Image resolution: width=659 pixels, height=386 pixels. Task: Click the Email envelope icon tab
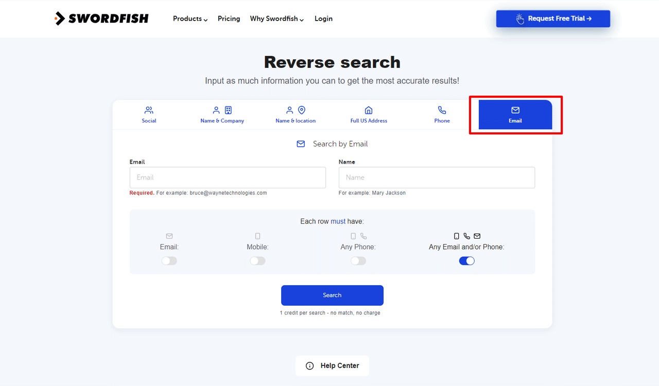pyautogui.click(x=515, y=110)
